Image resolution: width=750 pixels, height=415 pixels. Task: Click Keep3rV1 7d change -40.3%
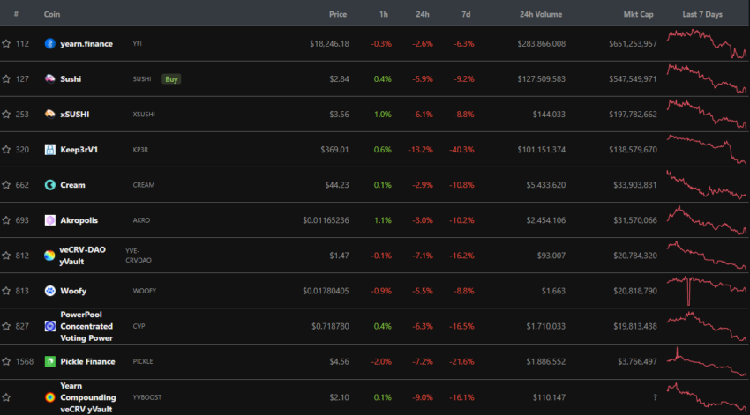tap(461, 150)
